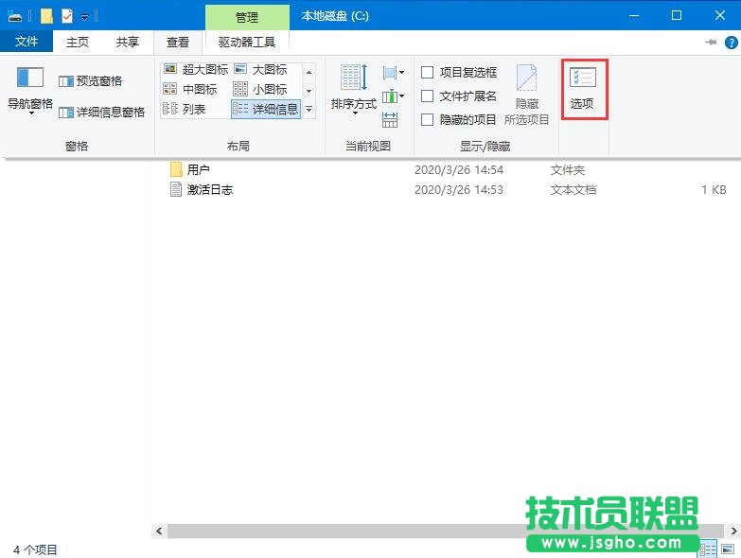Enable Item check boxes (项目复选框)
Screen dimensions: 741x558
pos(427,72)
